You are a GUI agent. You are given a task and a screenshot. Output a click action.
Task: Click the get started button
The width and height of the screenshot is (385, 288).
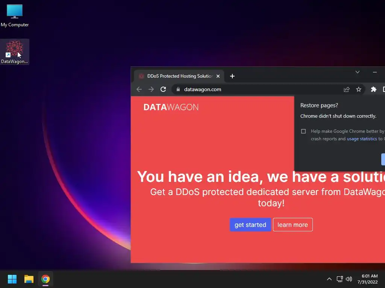tap(250, 225)
